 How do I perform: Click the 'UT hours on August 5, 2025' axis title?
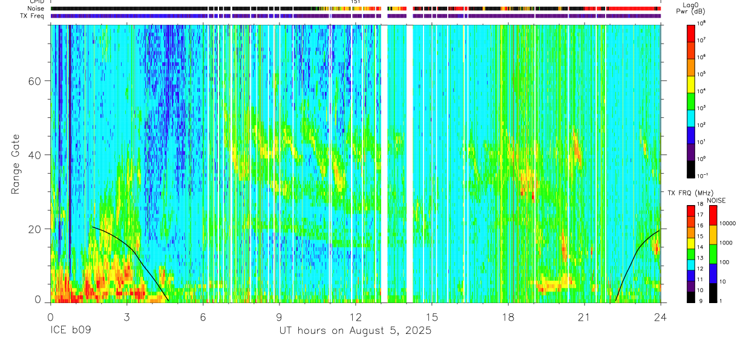[x=355, y=331]
